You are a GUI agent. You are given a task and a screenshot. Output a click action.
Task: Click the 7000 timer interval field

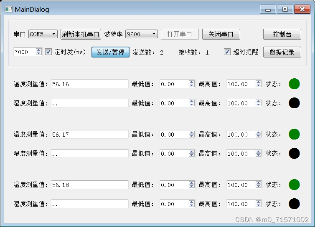click(25, 52)
